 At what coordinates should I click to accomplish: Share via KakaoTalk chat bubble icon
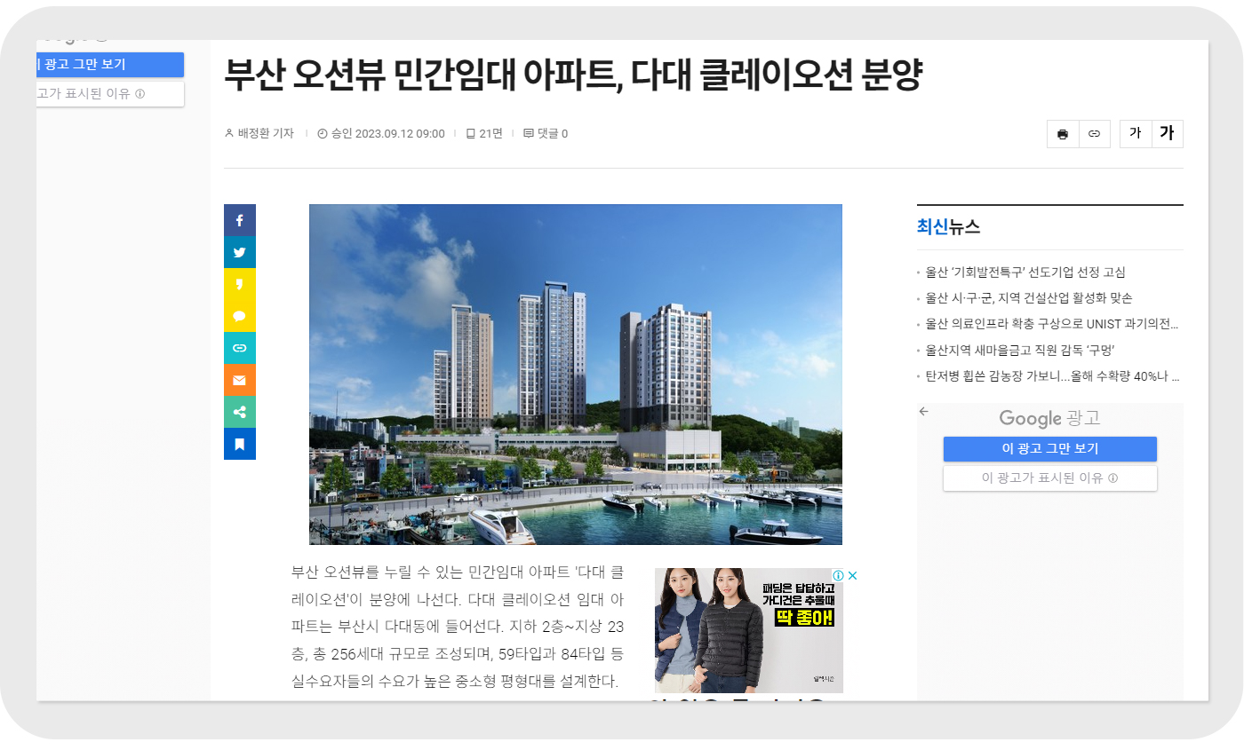[240, 316]
